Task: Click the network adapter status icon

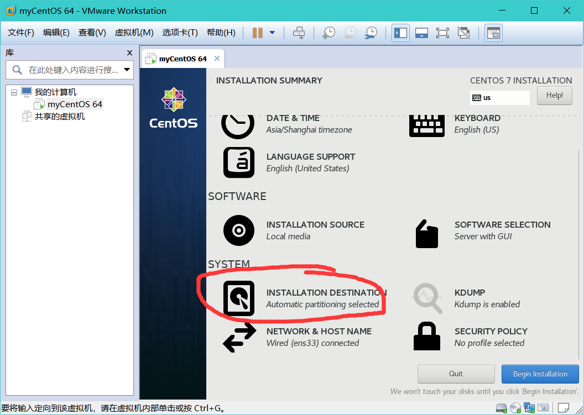Action: [x=529, y=408]
